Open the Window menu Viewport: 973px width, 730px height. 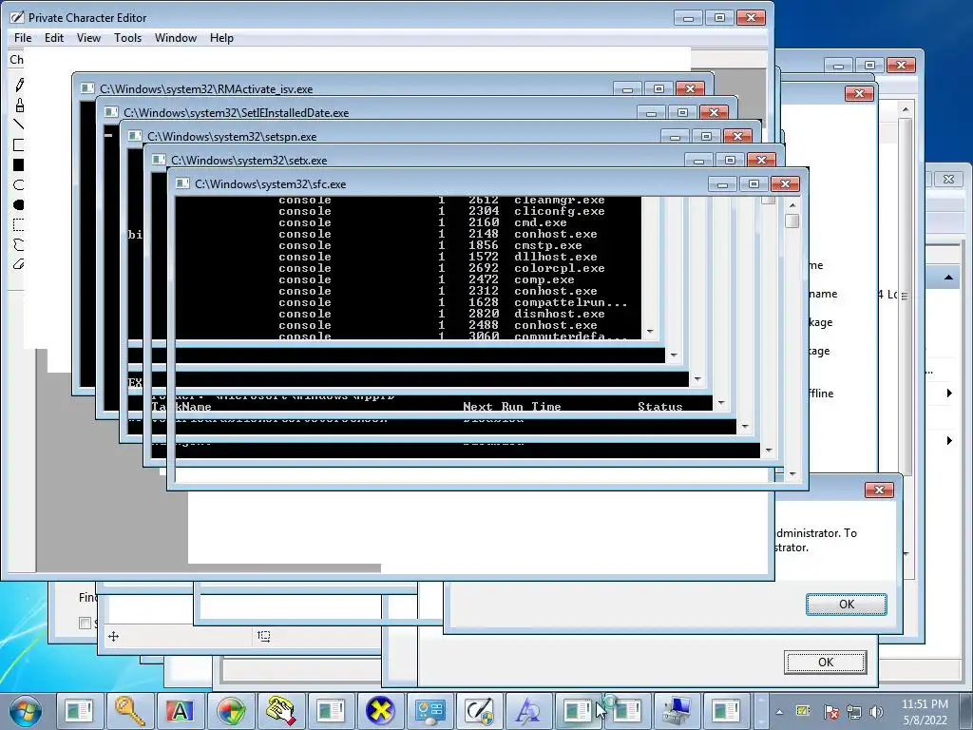click(176, 38)
